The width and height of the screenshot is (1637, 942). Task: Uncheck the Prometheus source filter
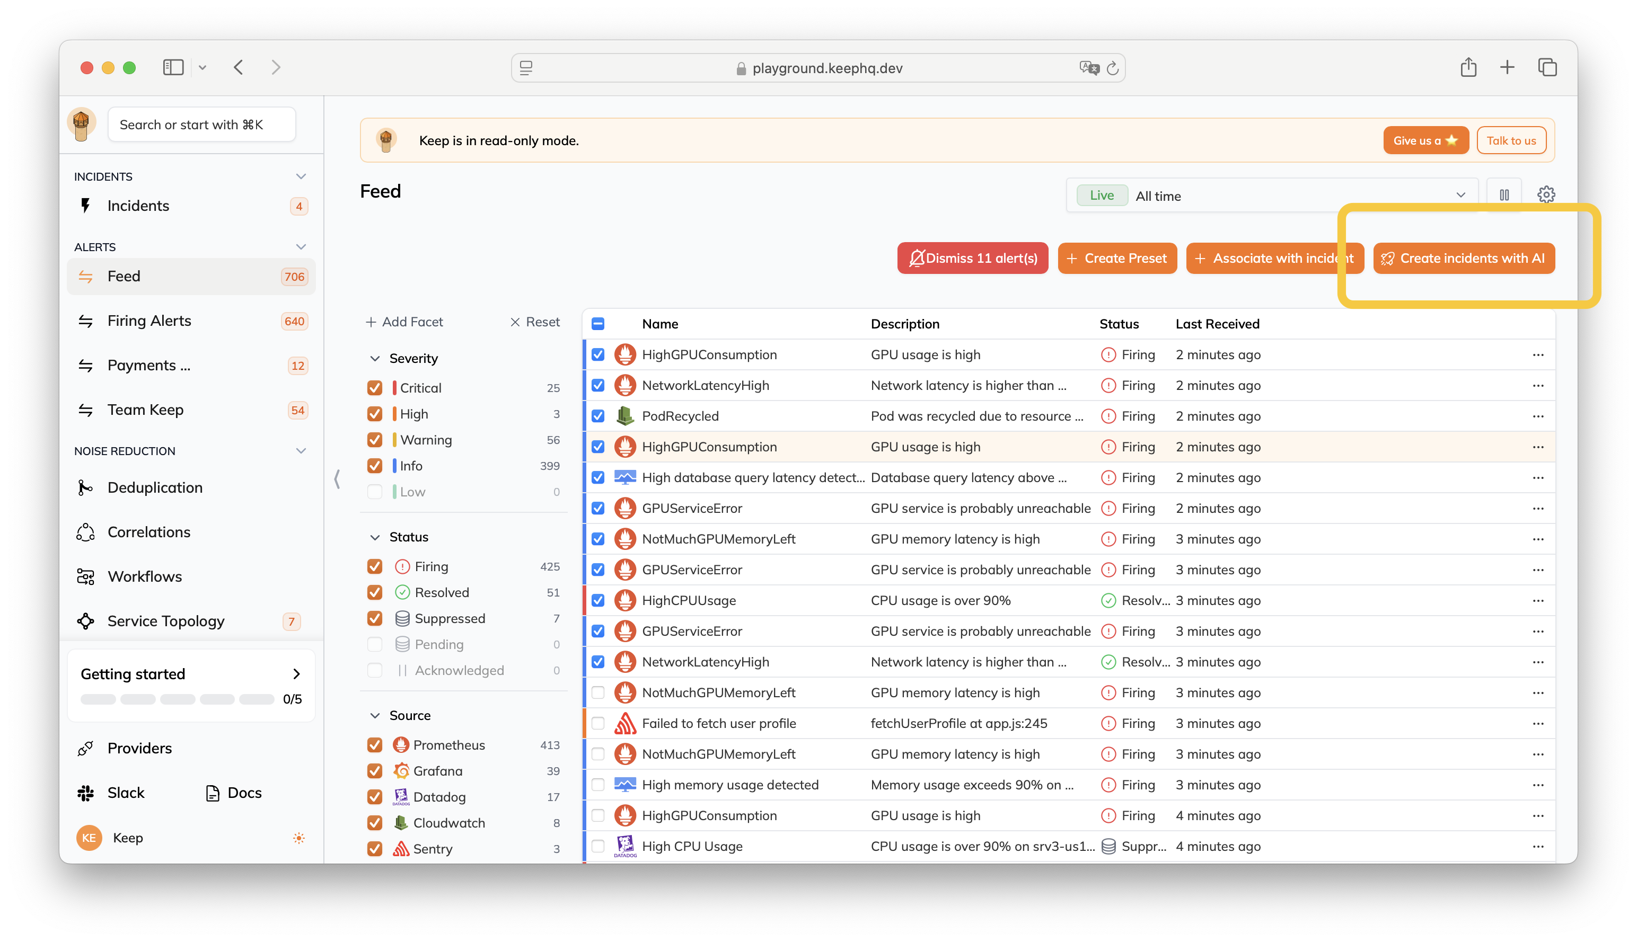(x=374, y=745)
